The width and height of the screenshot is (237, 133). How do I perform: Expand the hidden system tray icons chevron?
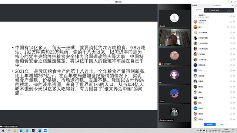click(198, 130)
